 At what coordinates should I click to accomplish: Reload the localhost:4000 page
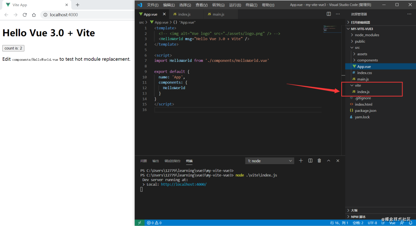pyautogui.click(x=25, y=15)
